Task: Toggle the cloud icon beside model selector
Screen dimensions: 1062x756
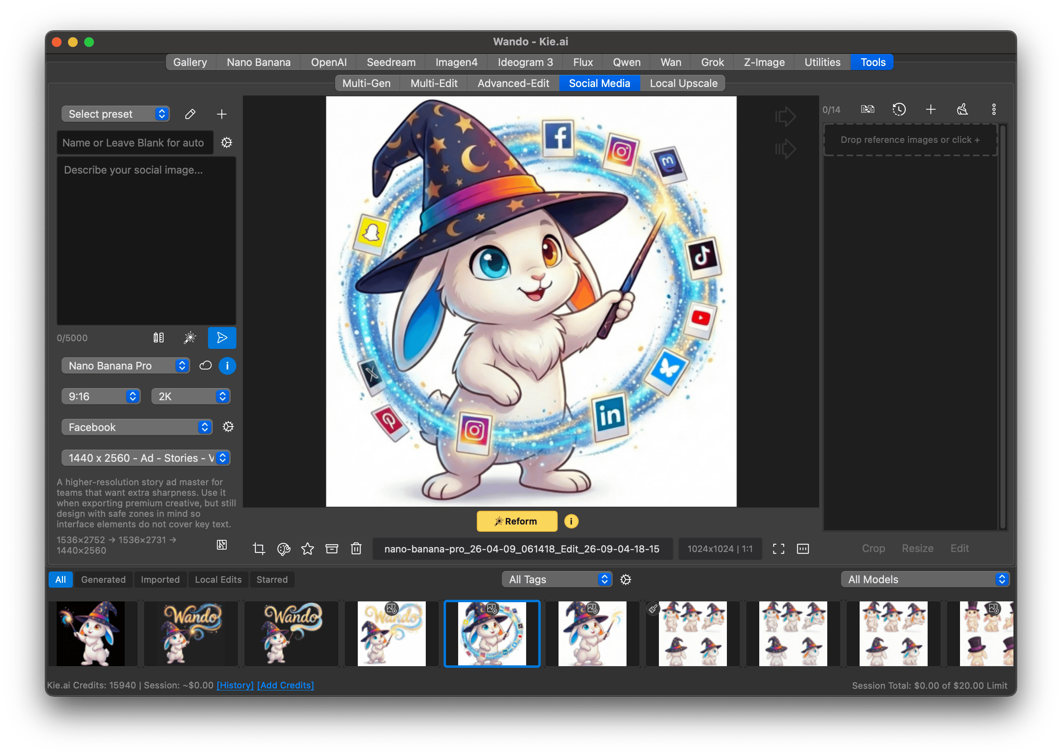Action: pos(205,366)
